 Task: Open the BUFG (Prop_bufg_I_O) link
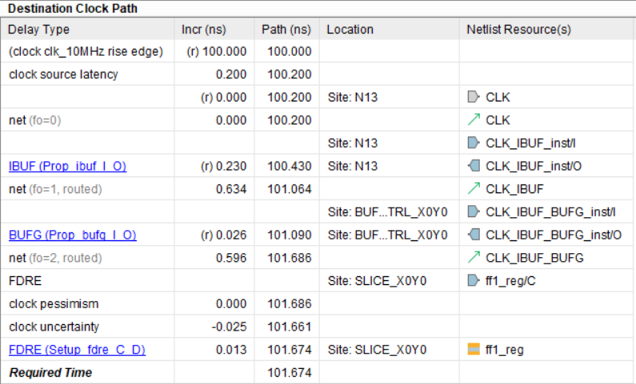[x=72, y=235]
